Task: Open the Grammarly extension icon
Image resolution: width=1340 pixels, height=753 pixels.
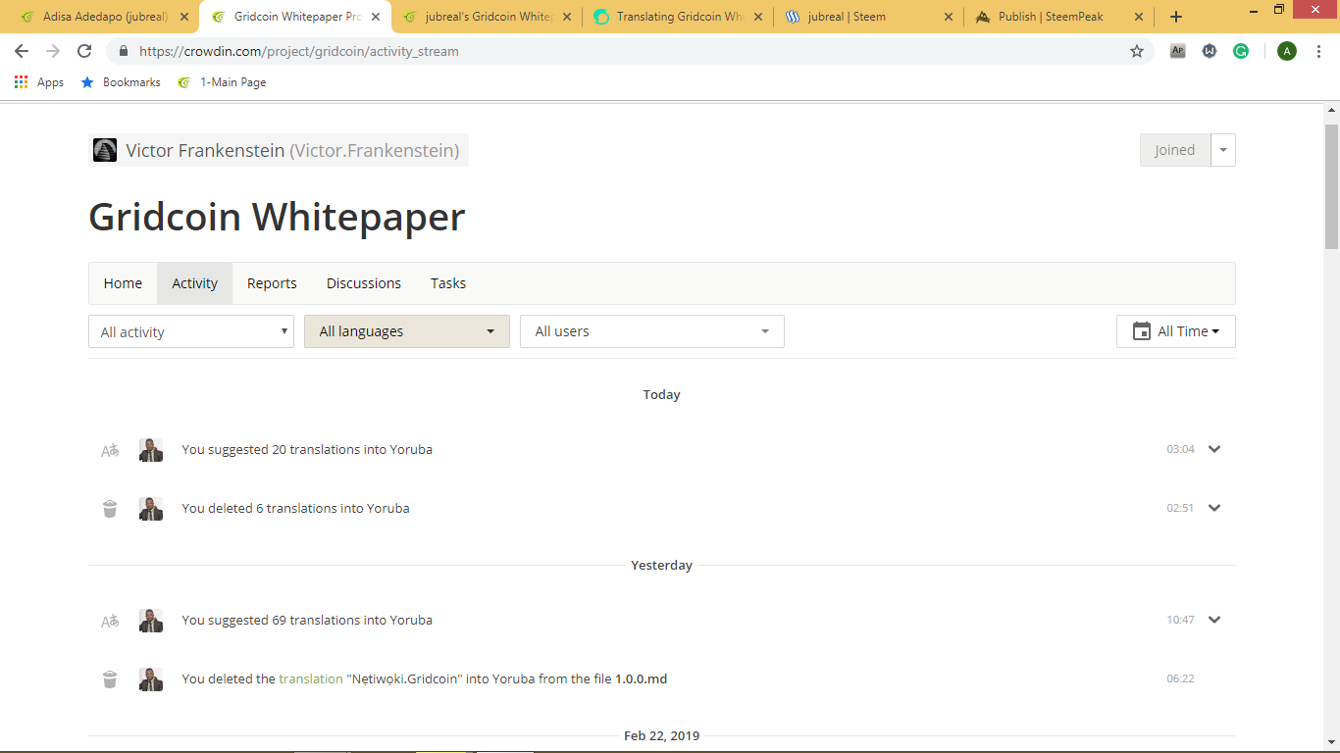Action: pos(1241,51)
